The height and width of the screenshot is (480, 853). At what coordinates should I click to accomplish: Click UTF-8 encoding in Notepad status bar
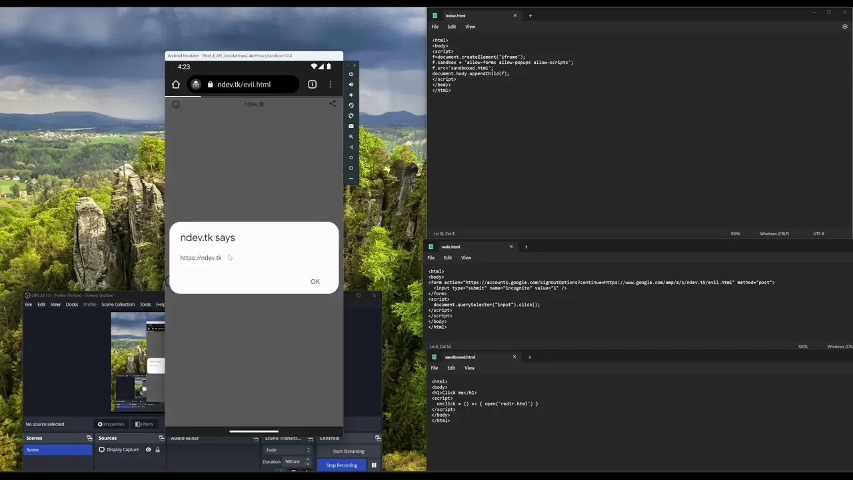click(818, 234)
